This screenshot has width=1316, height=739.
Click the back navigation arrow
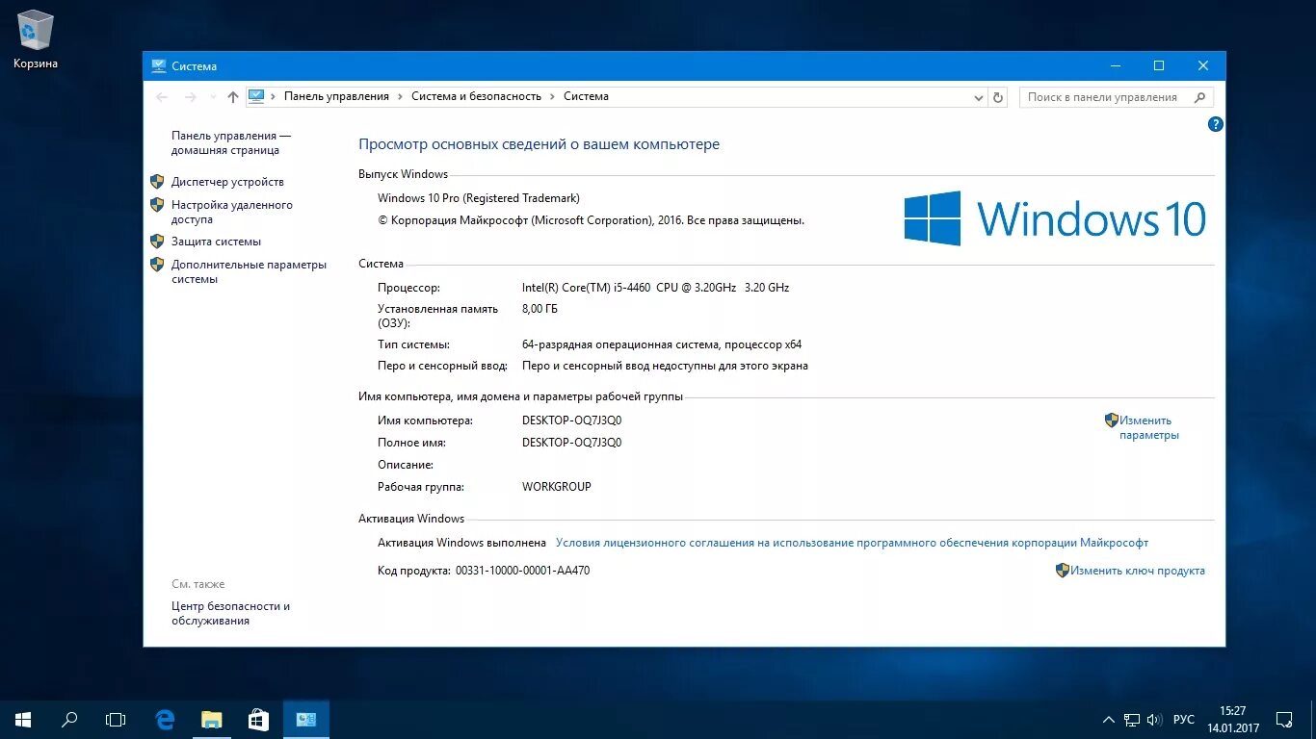pos(163,96)
